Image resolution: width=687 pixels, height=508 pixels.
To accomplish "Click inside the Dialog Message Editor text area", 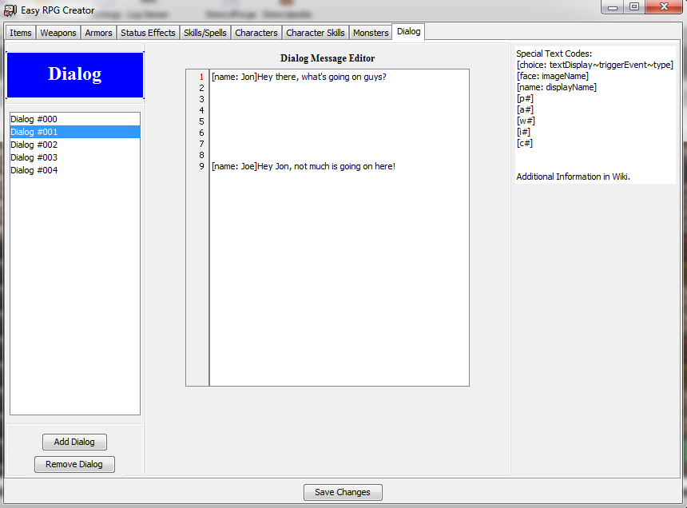I will (336, 240).
